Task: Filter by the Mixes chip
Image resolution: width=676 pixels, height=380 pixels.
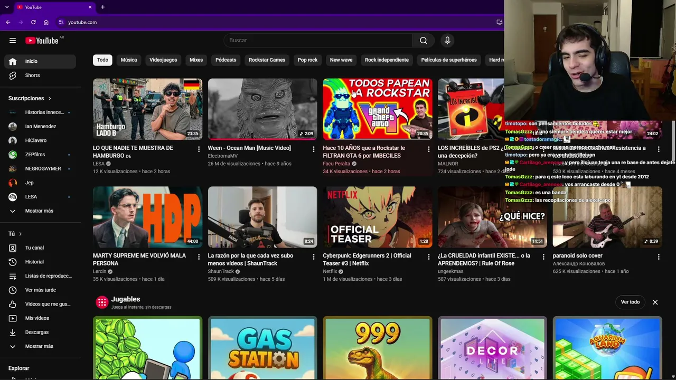Action: pos(196,60)
